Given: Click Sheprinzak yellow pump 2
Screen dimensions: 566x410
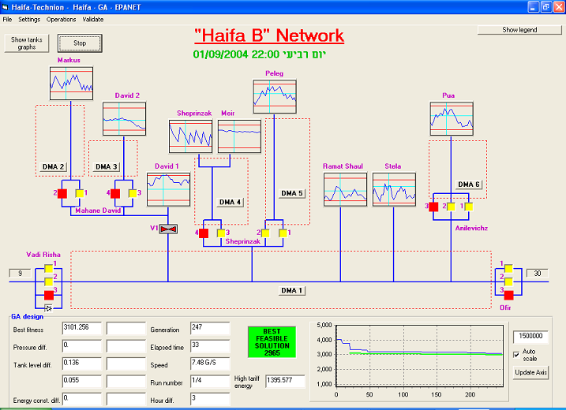Looking at the screenshot, I should pyautogui.click(x=265, y=233).
